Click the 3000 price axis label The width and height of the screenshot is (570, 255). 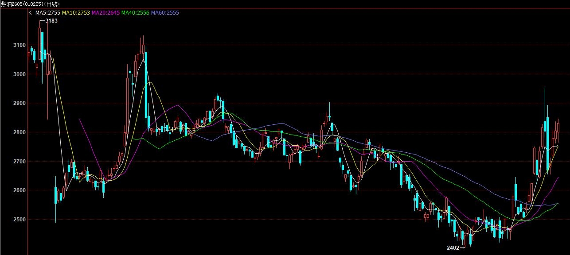(x=20, y=74)
